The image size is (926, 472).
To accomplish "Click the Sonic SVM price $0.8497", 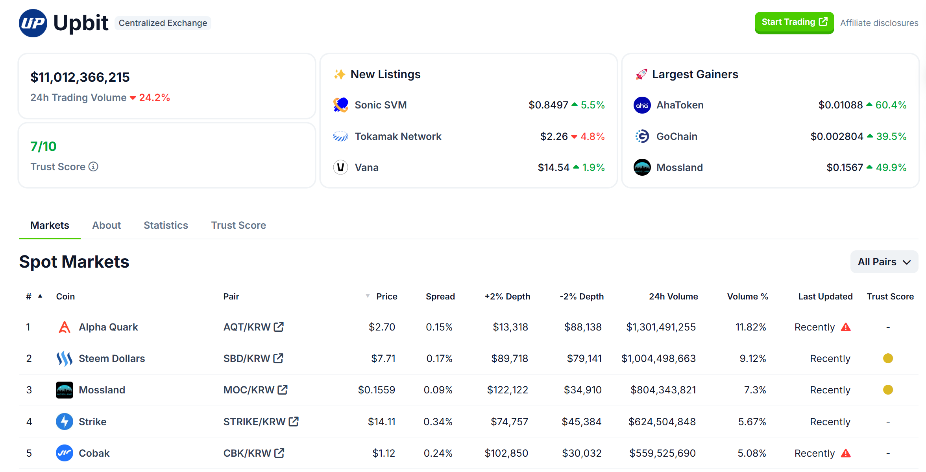I will pyautogui.click(x=548, y=105).
